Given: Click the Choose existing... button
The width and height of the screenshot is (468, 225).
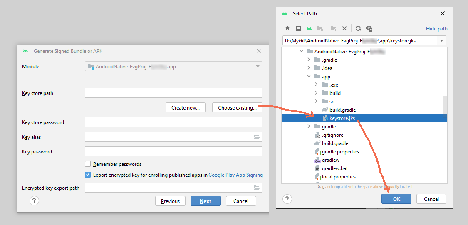Looking at the screenshot, I should (x=237, y=108).
